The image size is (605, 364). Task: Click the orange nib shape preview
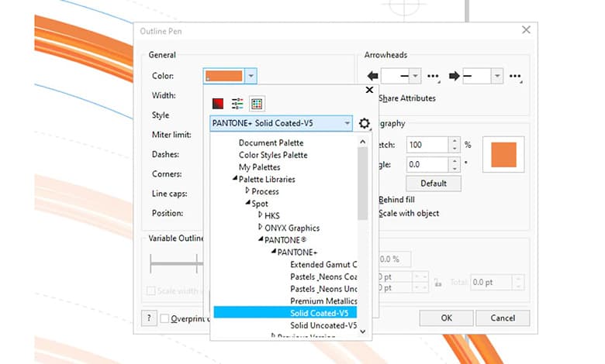point(503,155)
